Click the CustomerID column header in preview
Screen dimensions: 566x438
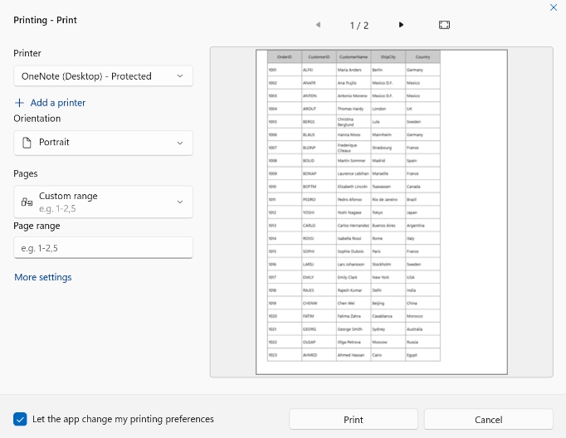coord(319,57)
